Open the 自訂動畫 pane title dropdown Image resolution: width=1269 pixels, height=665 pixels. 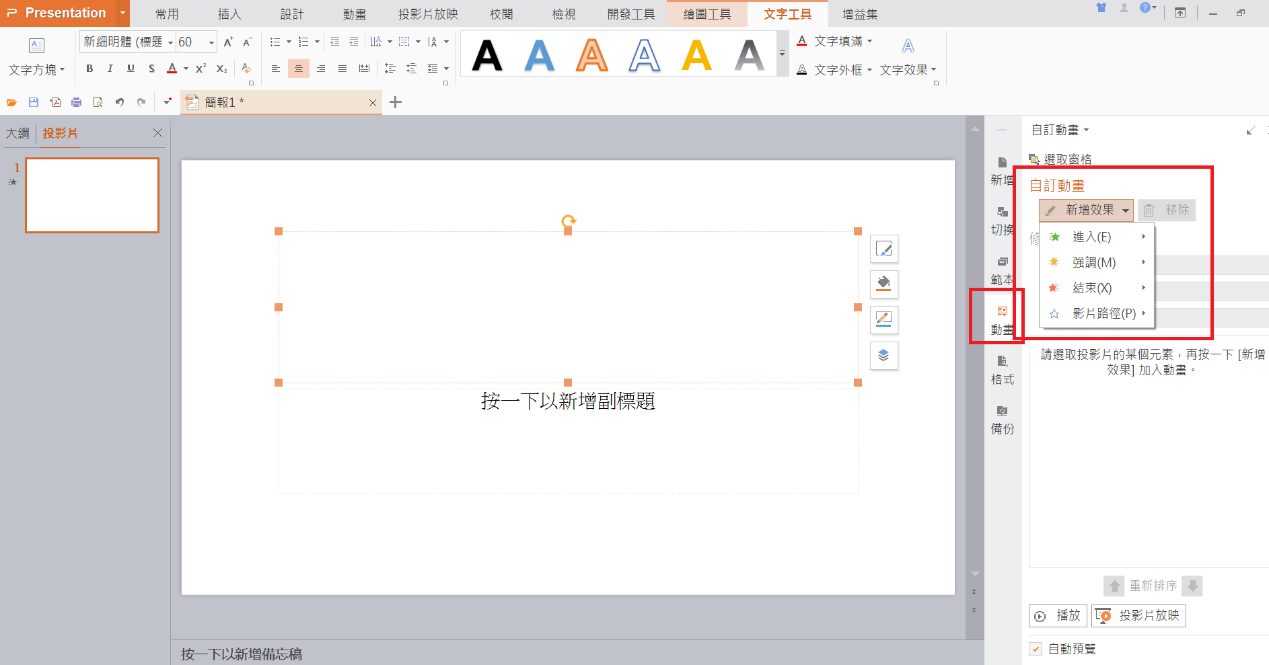click(x=1086, y=130)
